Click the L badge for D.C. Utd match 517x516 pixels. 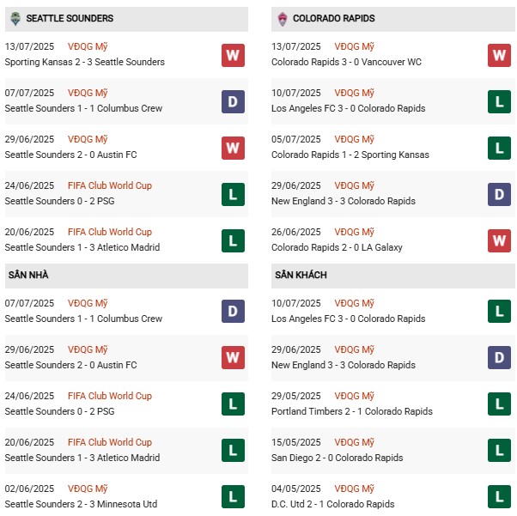[x=500, y=496]
